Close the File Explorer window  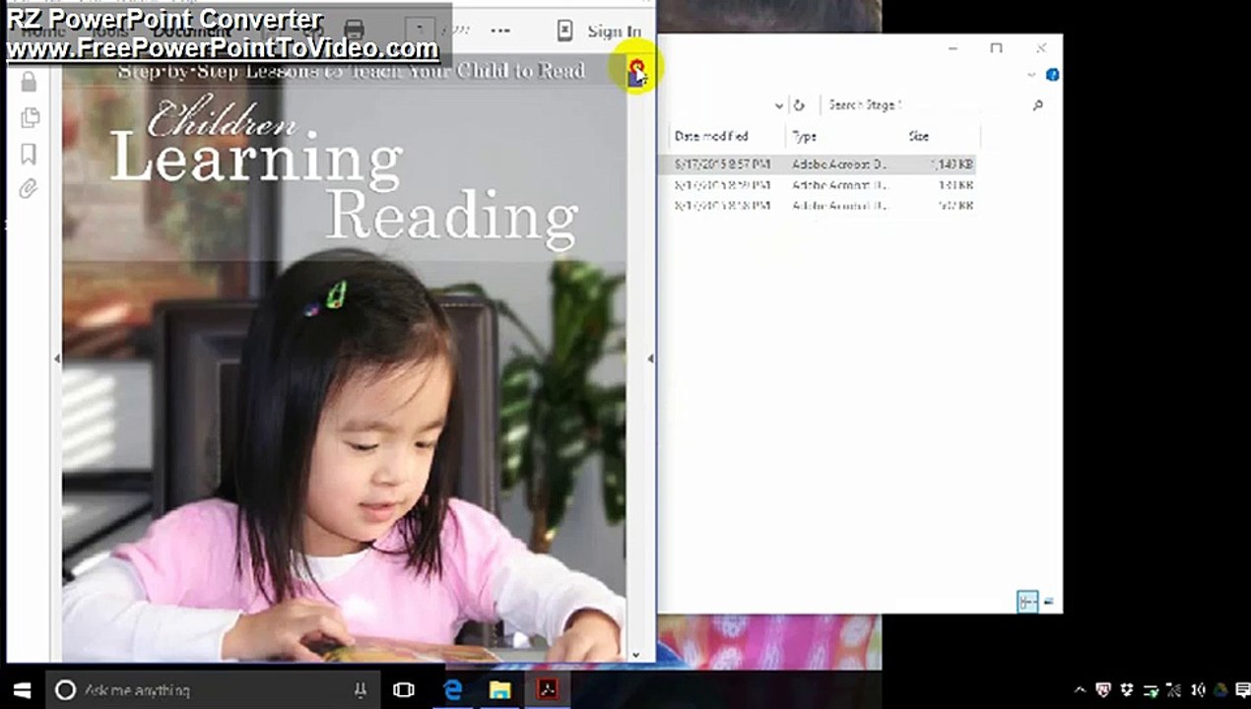[x=1041, y=47]
